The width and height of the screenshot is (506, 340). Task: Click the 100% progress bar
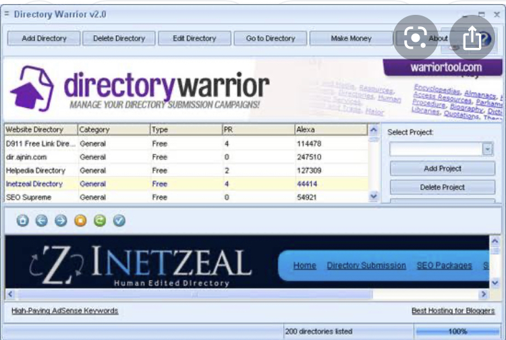click(457, 331)
